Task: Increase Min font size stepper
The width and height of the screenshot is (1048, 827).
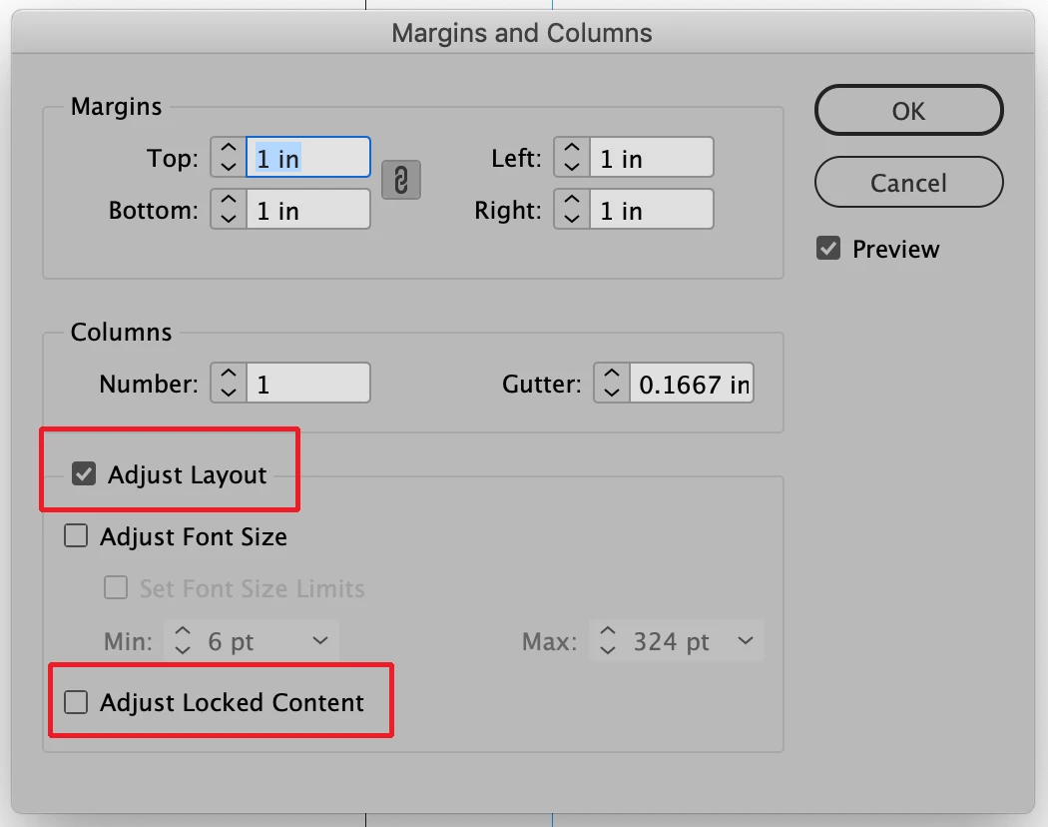Action: pos(183,631)
